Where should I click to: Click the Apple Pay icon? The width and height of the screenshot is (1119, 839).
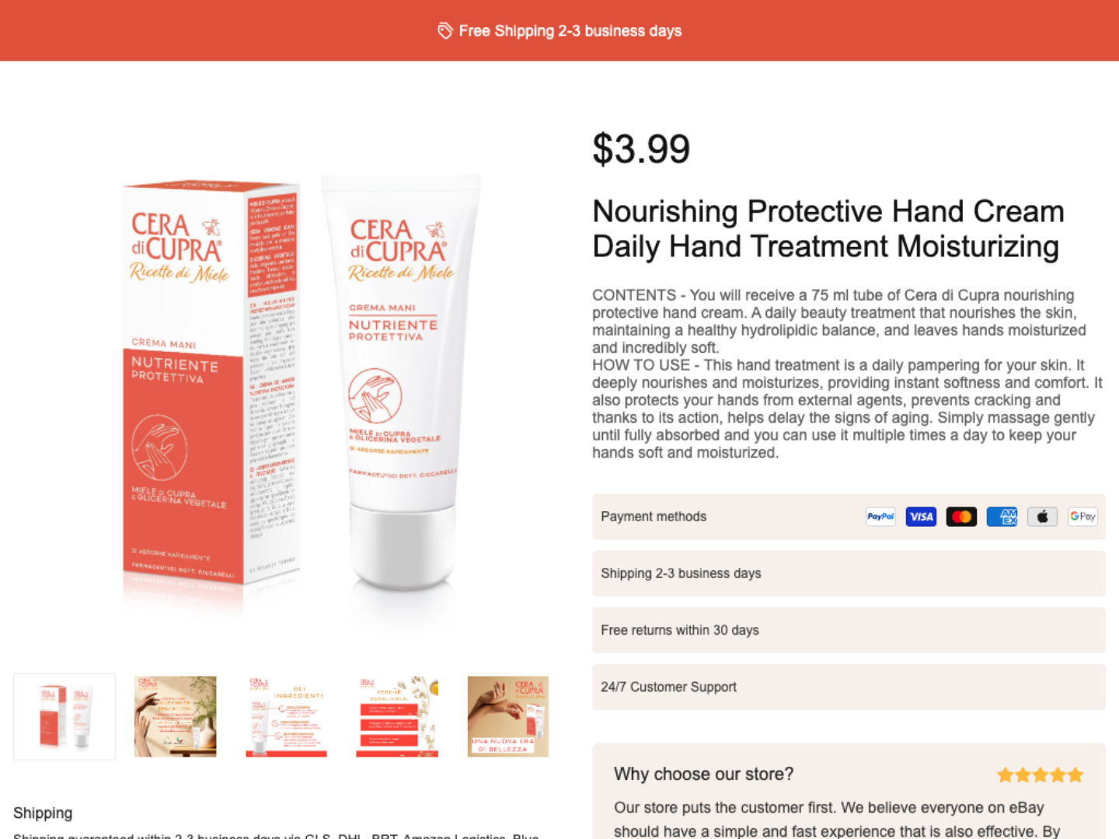pyautogui.click(x=1042, y=517)
